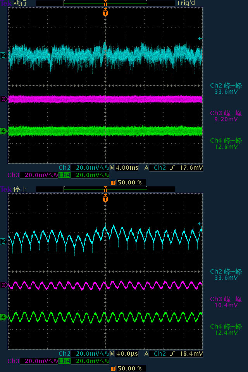This screenshot has height=372, width=248.
Task: Click the Ch3 9.20mV peak-to-peak measurement
Action: (226, 116)
